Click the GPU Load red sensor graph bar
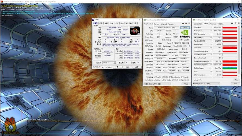Screen dimensions: 242x136 pyautogui.click(x=230, y=48)
